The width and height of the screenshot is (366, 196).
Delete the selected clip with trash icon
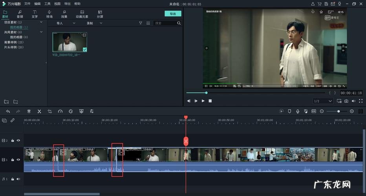click(x=29, y=111)
